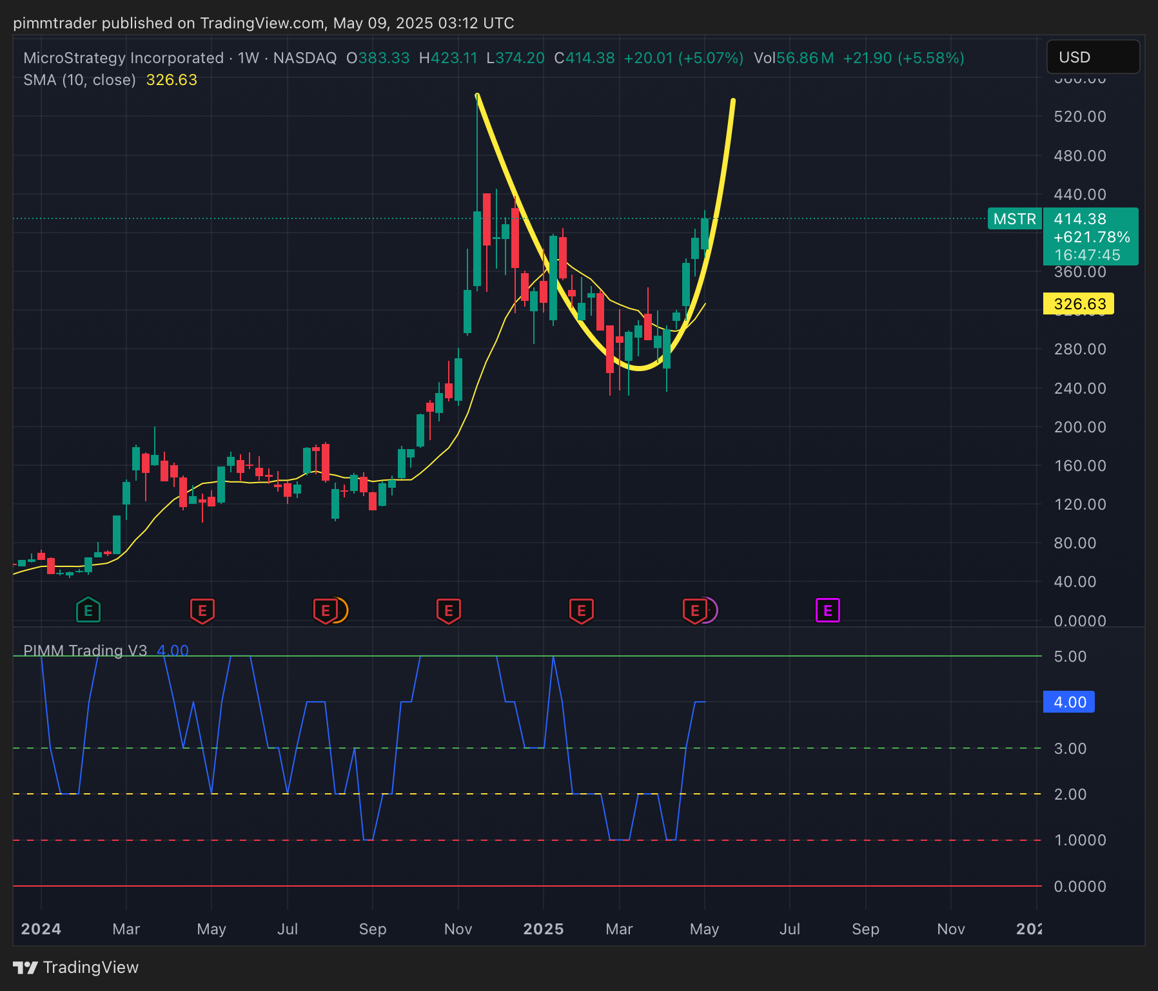
Task: Click the close value C414.38
Action: [584, 58]
